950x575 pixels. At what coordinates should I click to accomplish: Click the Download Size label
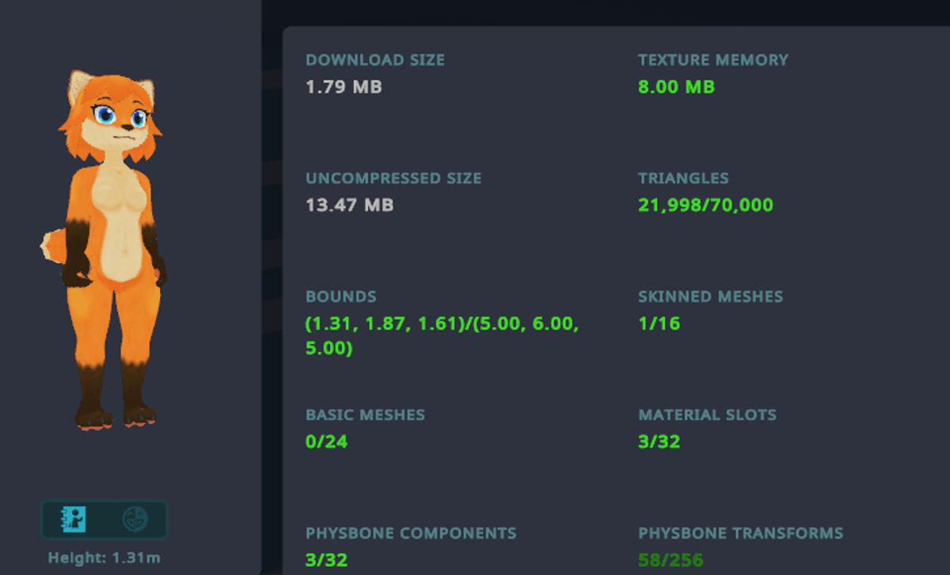tap(375, 60)
